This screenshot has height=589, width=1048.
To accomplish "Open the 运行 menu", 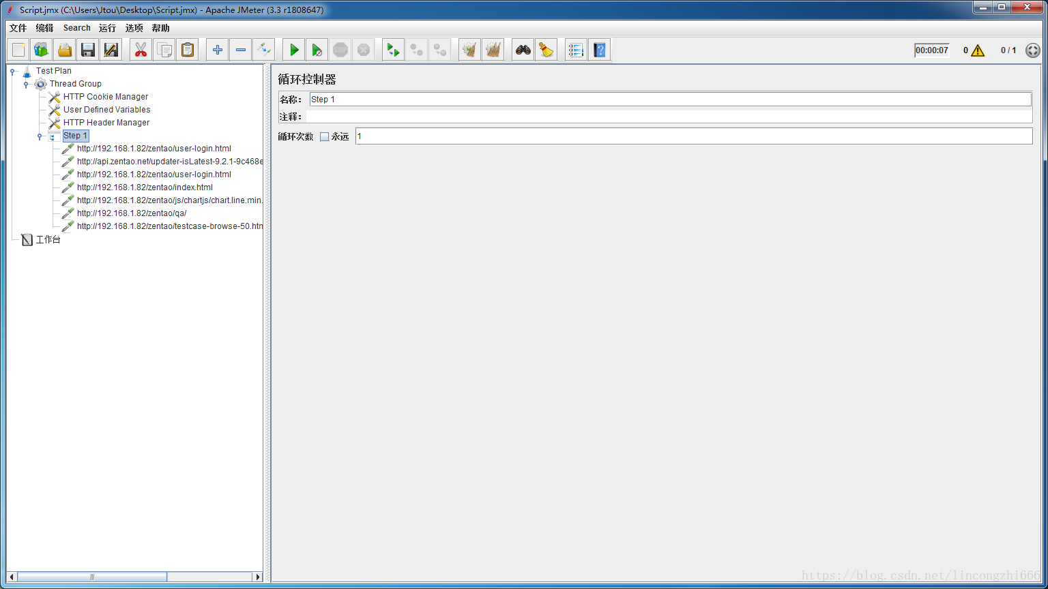I will tap(108, 28).
